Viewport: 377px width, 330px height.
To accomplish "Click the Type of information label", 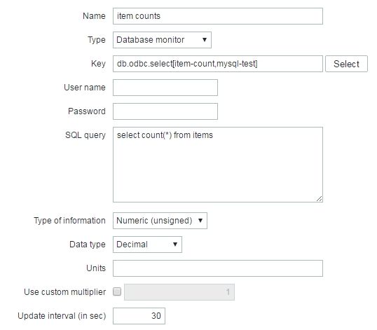I will click(69, 221).
